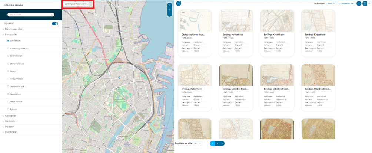Check the Ældre topografiske kort checkbox
Image resolution: width=372 pixels, height=153 pixels.
pos(8,48)
